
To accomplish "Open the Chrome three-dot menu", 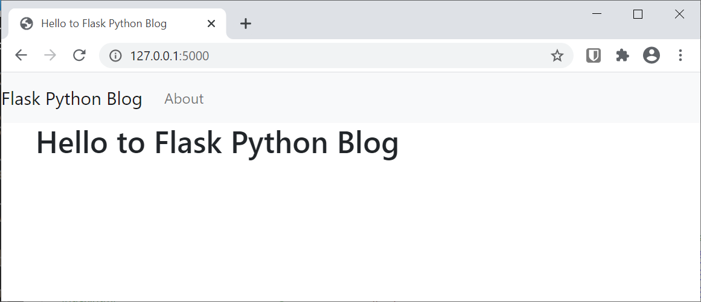I will click(680, 55).
